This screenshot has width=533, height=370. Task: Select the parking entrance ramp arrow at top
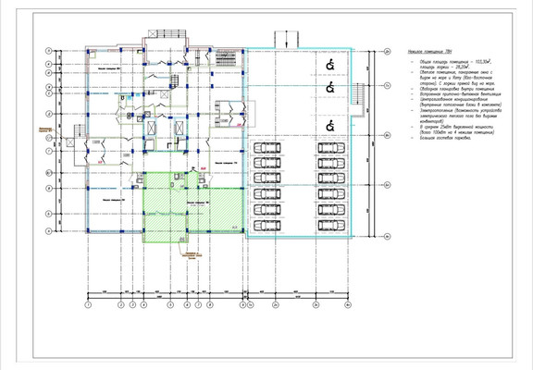point(286,40)
